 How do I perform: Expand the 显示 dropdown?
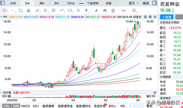[134, 3]
